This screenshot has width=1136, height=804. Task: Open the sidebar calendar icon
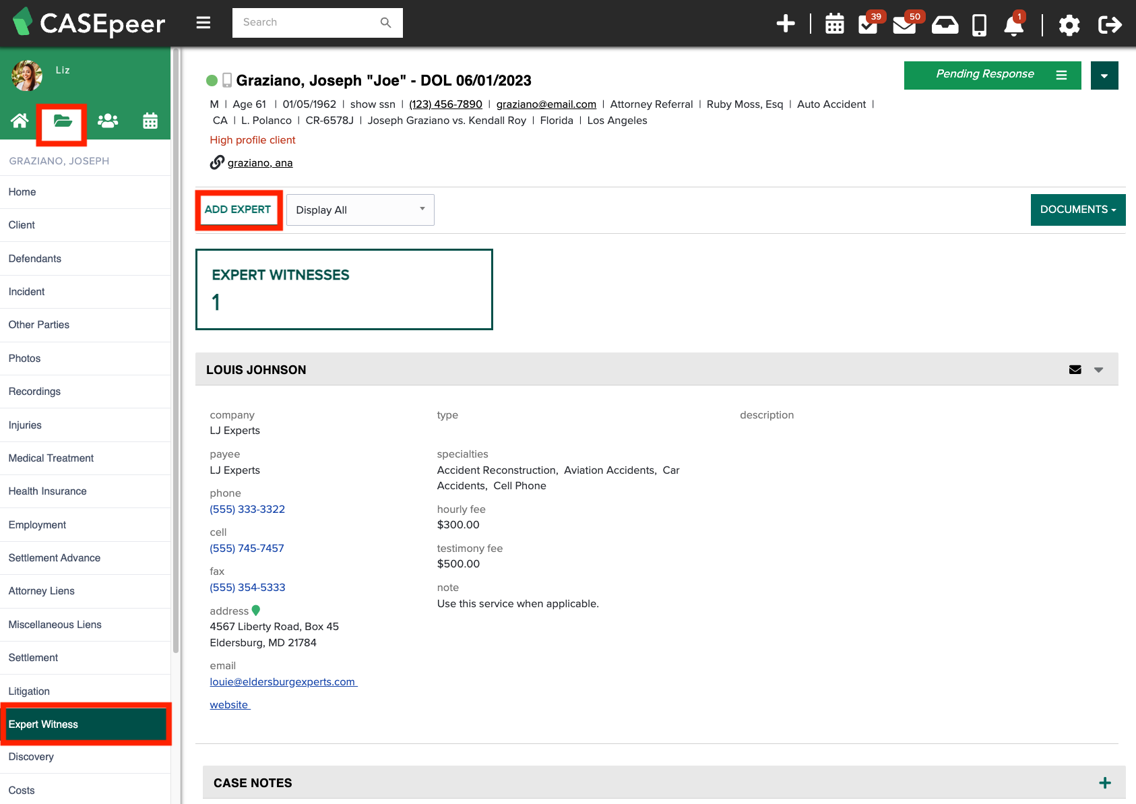(x=150, y=121)
